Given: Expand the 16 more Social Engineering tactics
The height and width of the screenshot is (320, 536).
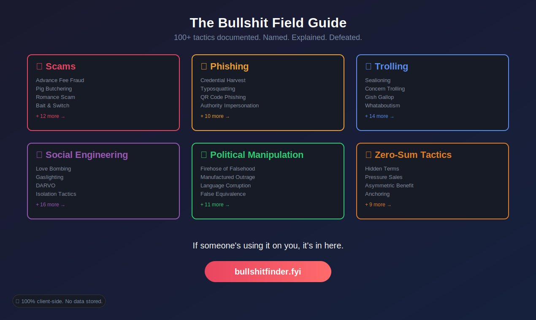Looking at the screenshot, I should (x=50, y=204).
